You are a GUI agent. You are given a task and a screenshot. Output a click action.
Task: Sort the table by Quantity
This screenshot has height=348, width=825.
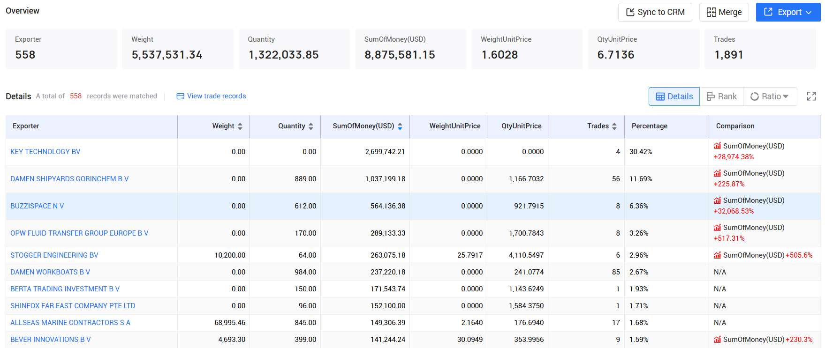click(x=311, y=126)
